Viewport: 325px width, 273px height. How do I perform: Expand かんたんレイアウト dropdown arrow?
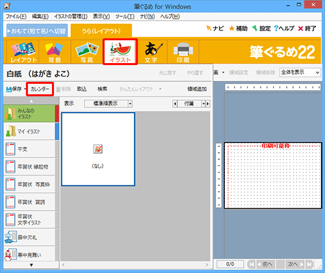pos(160,89)
